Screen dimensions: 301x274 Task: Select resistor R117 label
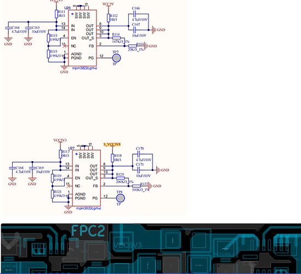click(66, 152)
